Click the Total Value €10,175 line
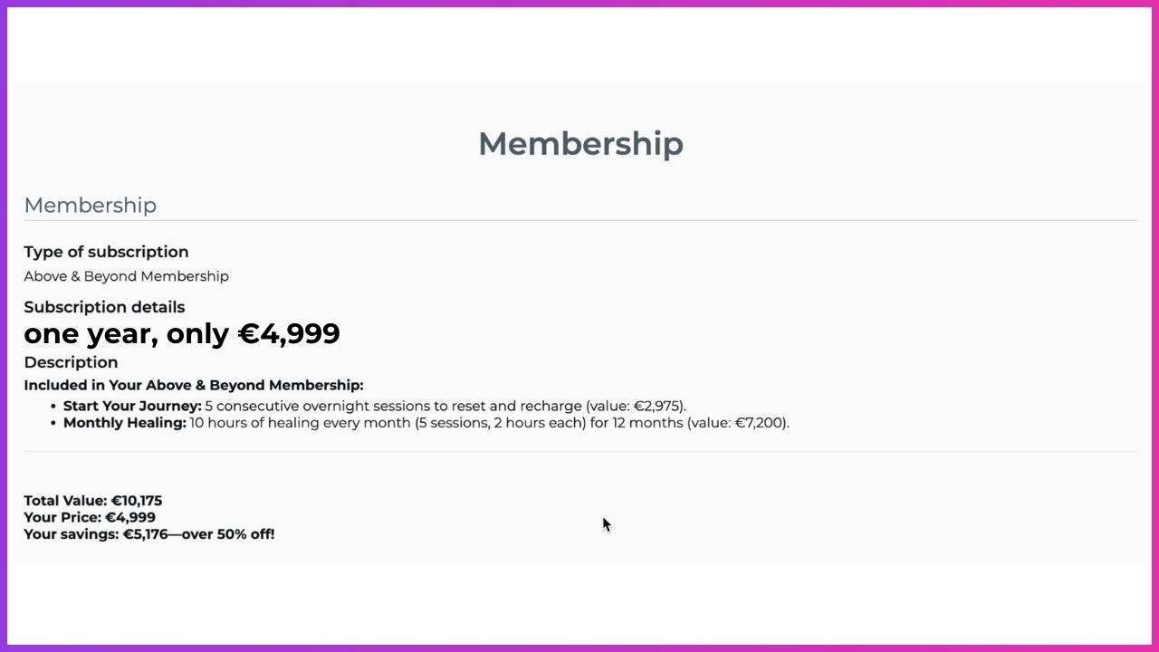The image size is (1159, 652). coord(92,501)
